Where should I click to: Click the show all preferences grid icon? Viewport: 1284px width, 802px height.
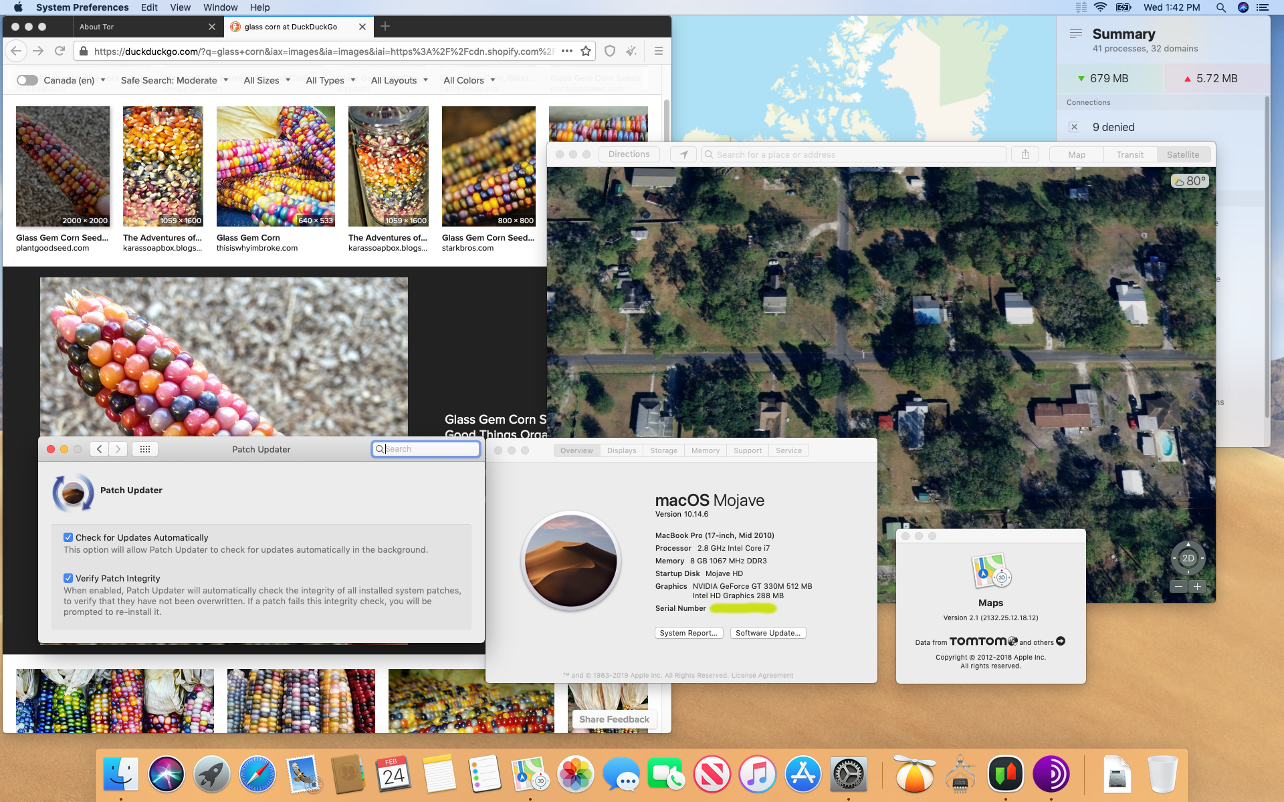pos(145,449)
